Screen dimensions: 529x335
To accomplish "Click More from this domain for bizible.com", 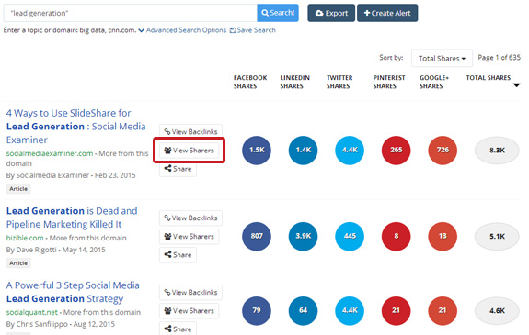I will click(87, 238).
